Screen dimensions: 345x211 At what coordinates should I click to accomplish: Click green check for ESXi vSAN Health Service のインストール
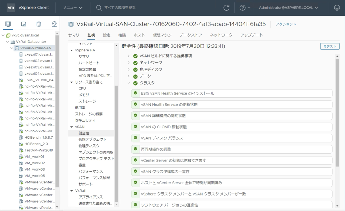[135, 93]
